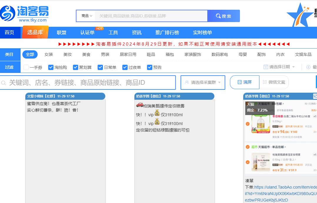Open the uland.TaobAo.com order link
This screenshot has width=317, height=203.
(281, 194)
